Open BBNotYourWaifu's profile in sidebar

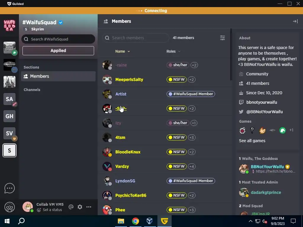click(x=267, y=167)
